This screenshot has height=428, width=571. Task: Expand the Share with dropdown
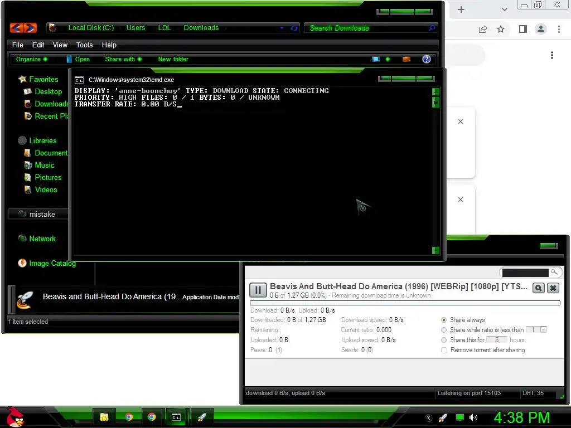click(x=123, y=59)
